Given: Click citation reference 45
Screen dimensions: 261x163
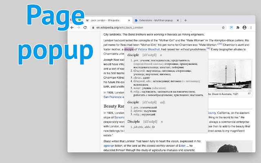Looking at the screenshot, I should point(220,44).
